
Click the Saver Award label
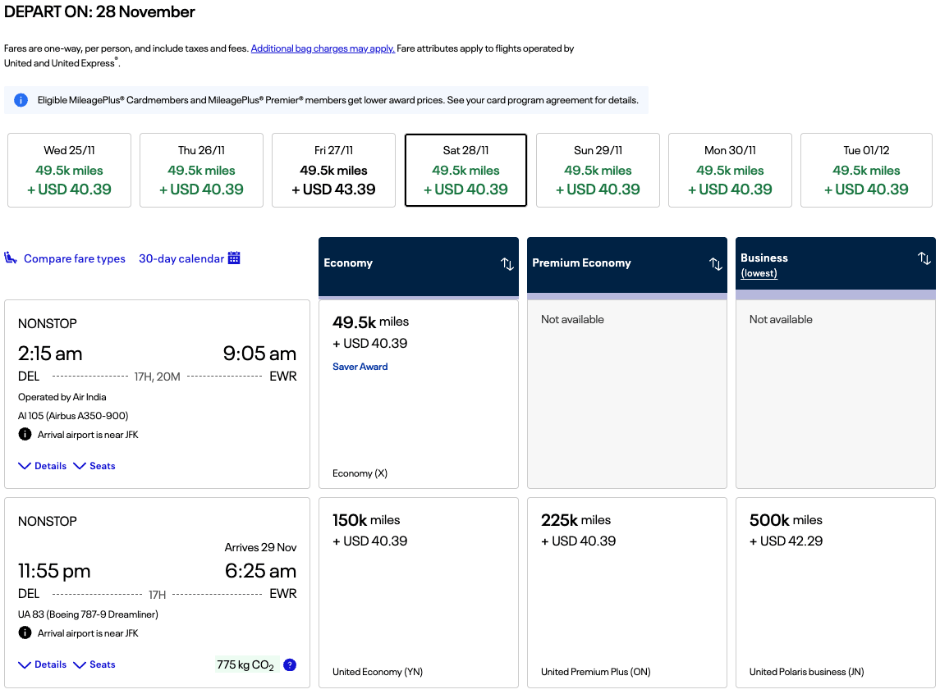coord(360,367)
